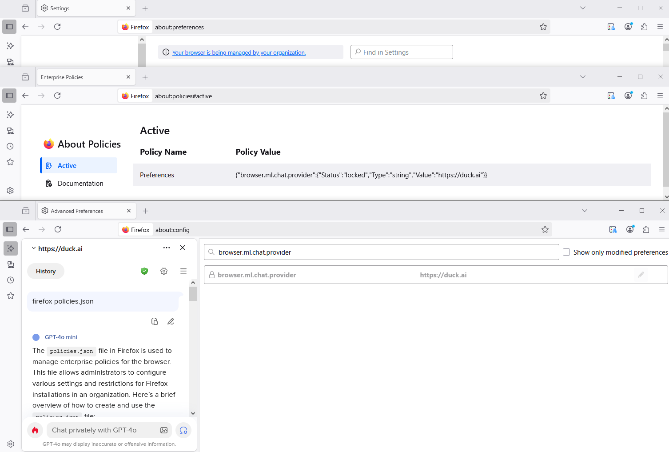Reload page in Enterprise Policies window
This screenshot has height=452, width=669.
point(57,96)
